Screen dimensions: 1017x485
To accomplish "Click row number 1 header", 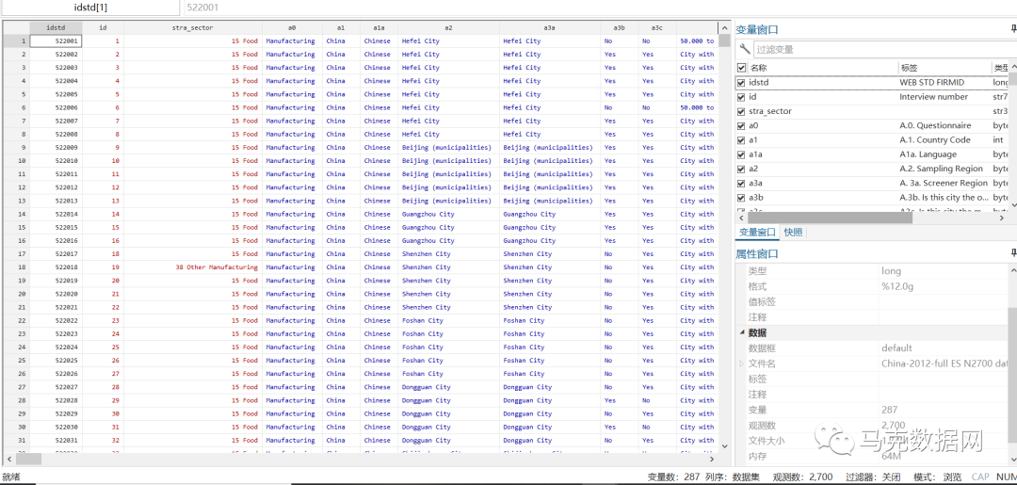I will (x=16, y=40).
